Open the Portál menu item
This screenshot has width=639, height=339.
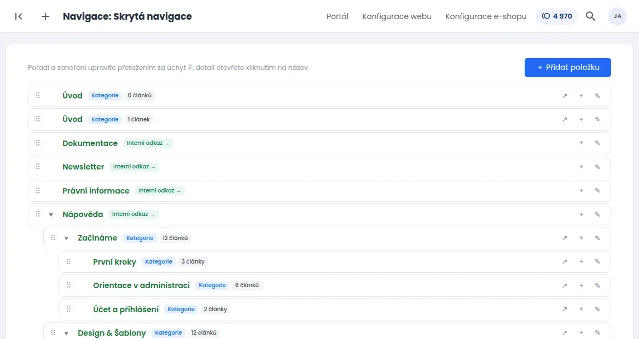[338, 16]
